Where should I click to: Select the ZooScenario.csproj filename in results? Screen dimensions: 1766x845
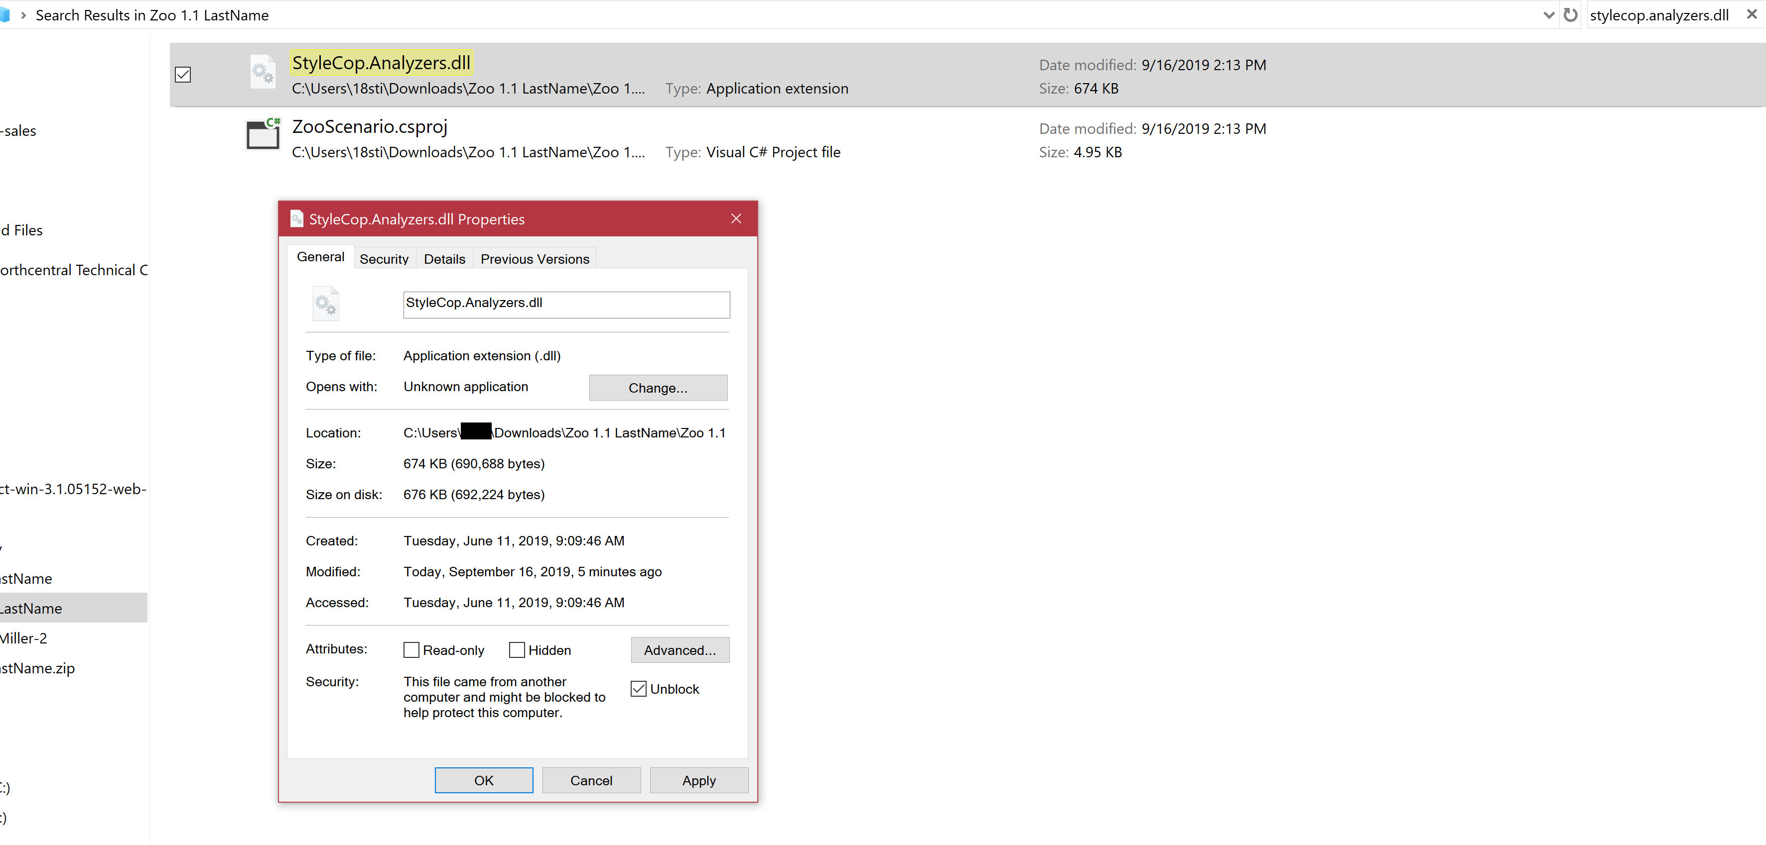tap(370, 127)
